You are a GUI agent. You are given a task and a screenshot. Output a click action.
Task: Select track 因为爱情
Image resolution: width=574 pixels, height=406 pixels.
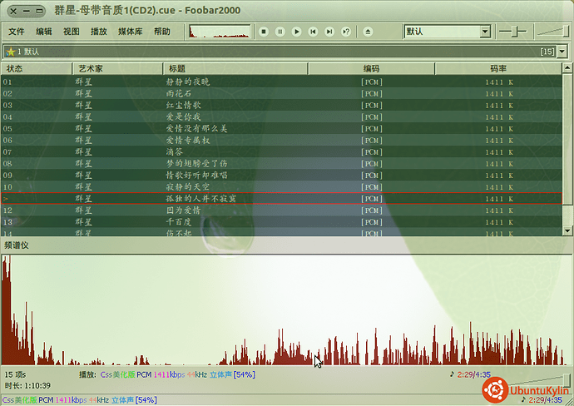(x=281, y=210)
